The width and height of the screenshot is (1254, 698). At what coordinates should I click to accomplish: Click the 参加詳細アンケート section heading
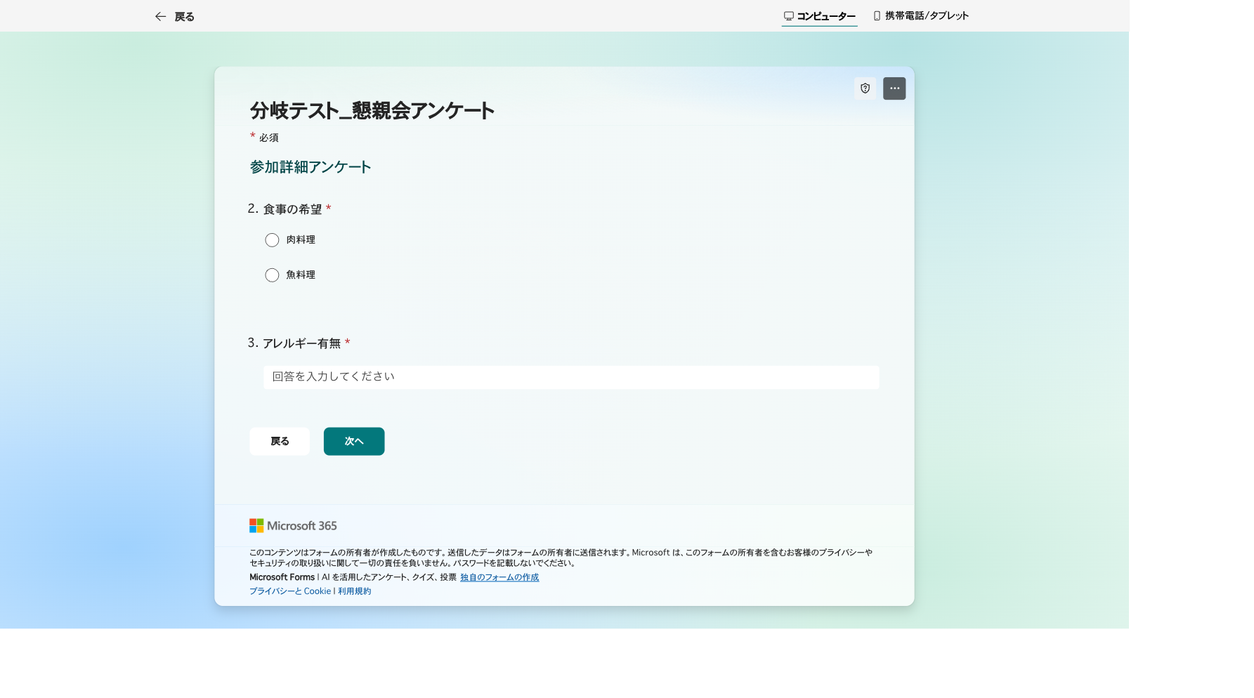[x=311, y=167]
